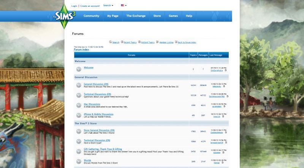Open the Help menu

pos(189,16)
